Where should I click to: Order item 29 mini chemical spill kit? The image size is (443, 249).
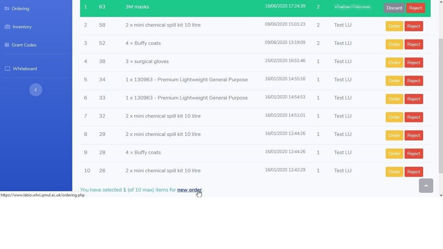pyautogui.click(x=394, y=135)
